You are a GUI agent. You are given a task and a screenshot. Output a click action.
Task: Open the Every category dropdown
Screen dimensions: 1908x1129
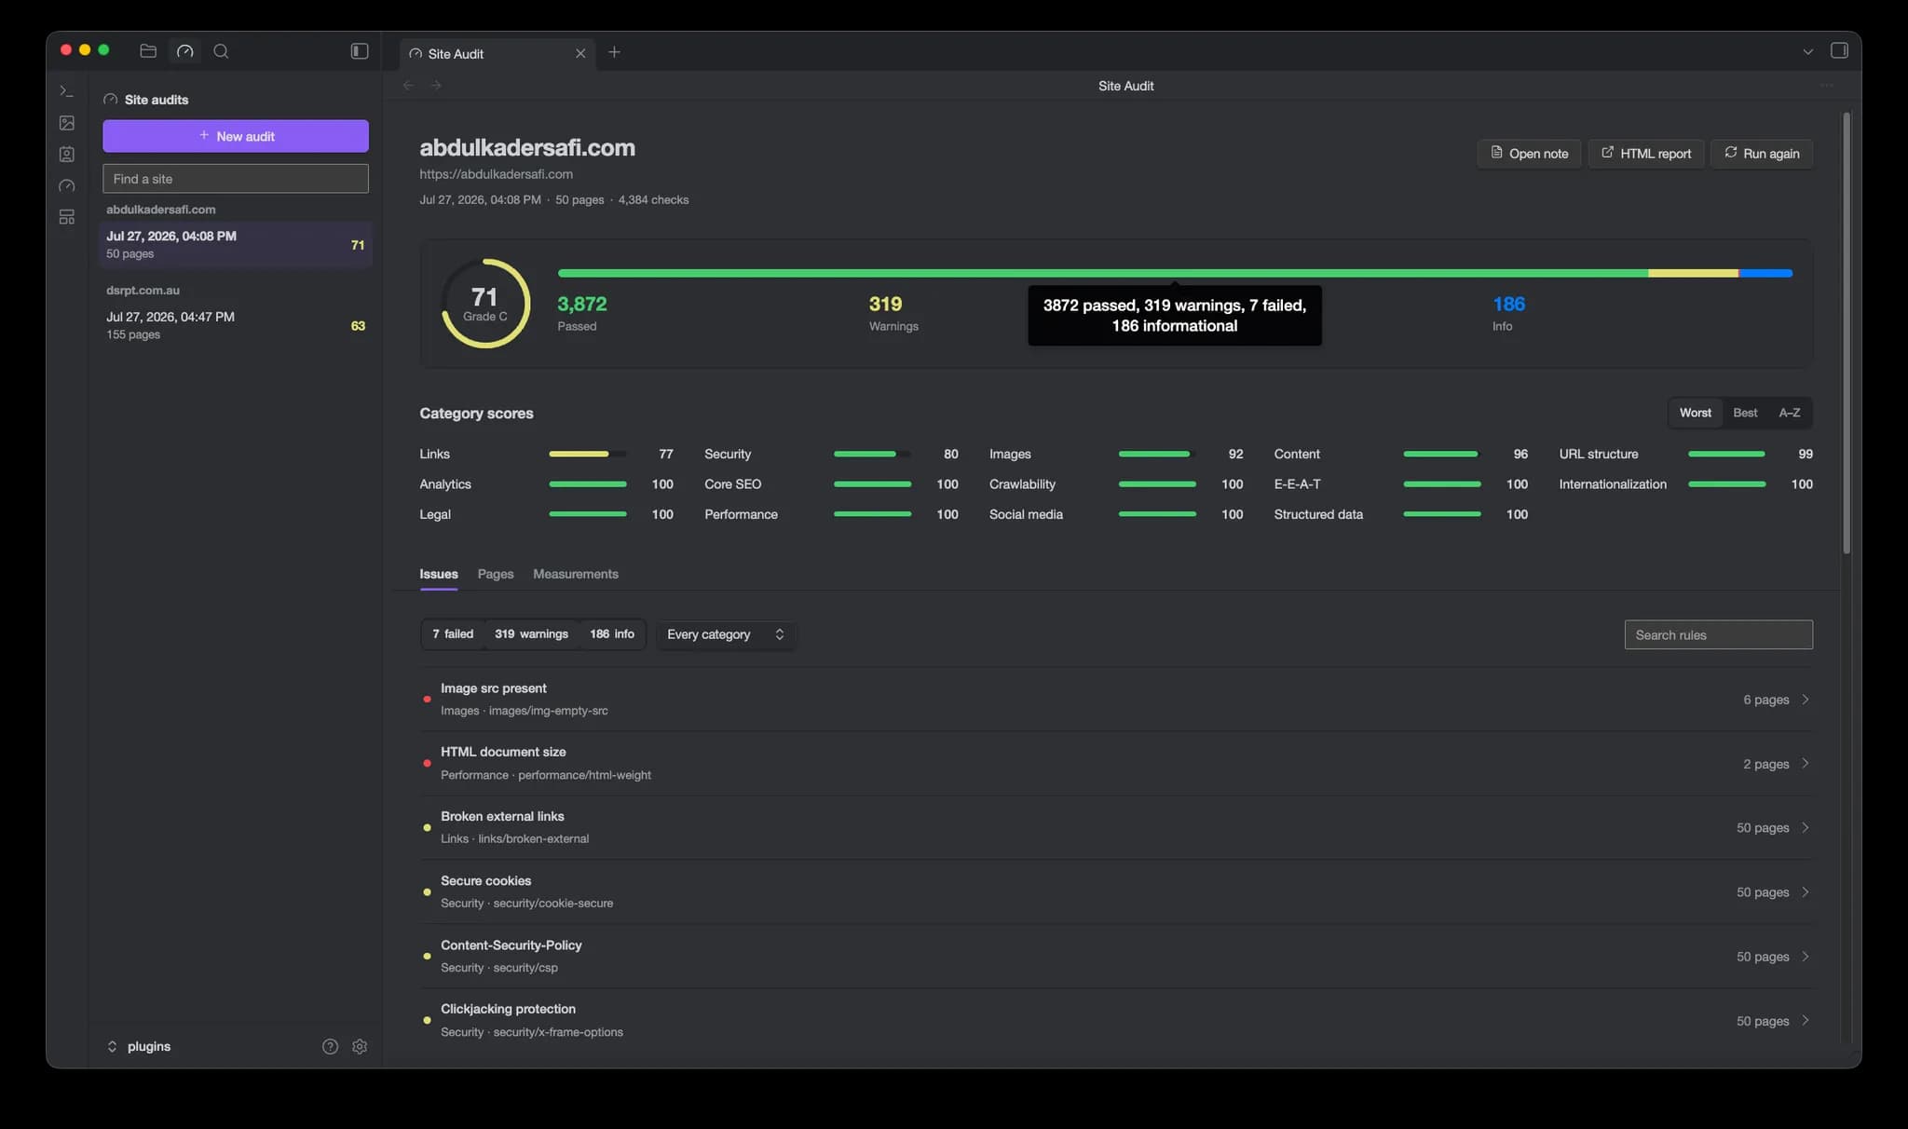pyautogui.click(x=726, y=634)
